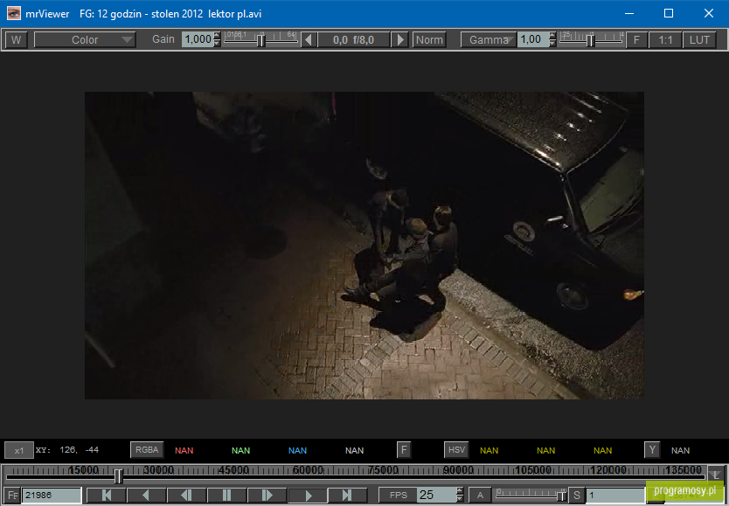729x506 pixels.
Task: Click the FPS value stepper arrows
Action: 460,496
